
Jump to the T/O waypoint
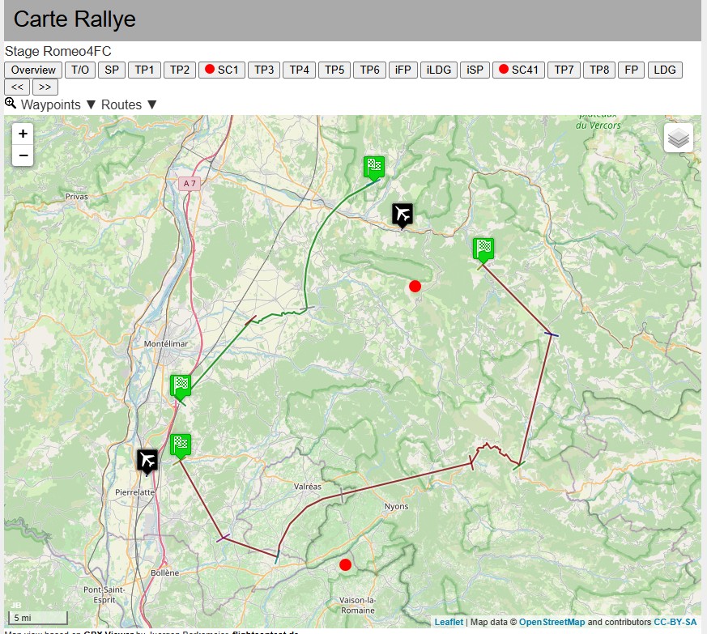pyautogui.click(x=80, y=70)
